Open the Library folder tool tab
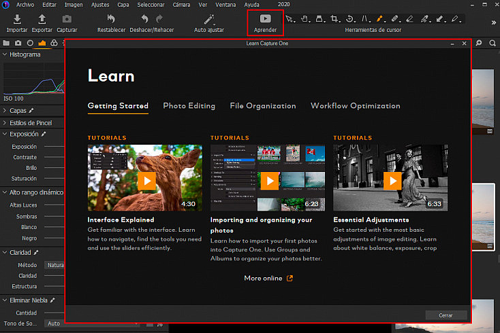The width and height of the screenshot is (500, 333). tap(6, 43)
